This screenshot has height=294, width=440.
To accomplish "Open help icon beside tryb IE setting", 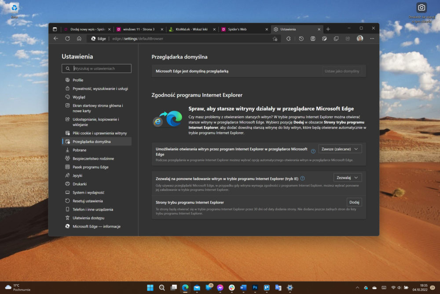I will click(x=303, y=178).
